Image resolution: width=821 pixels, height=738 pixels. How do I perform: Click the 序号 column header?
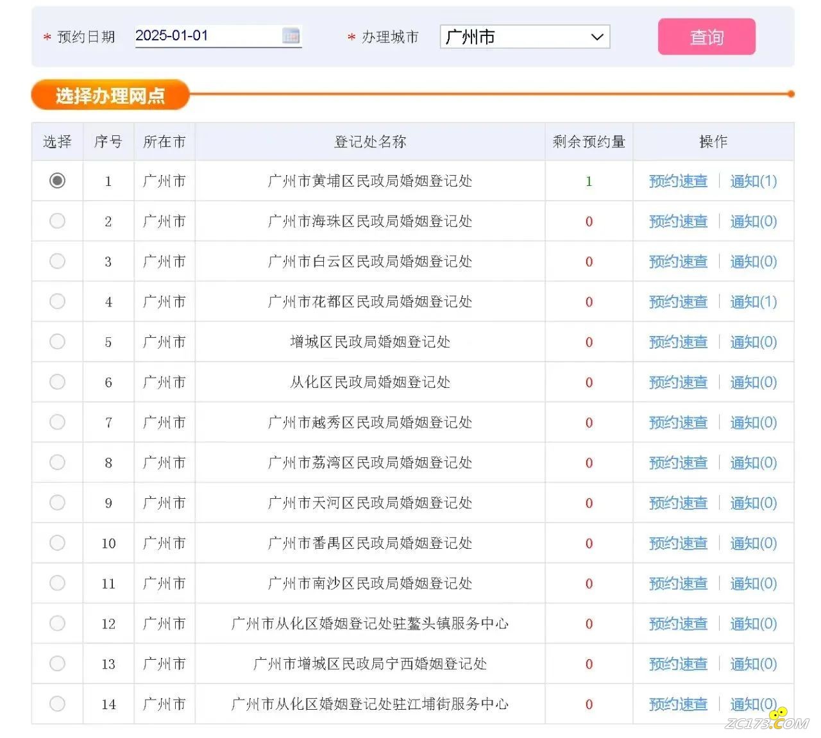pyautogui.click(x=108, y=142)
